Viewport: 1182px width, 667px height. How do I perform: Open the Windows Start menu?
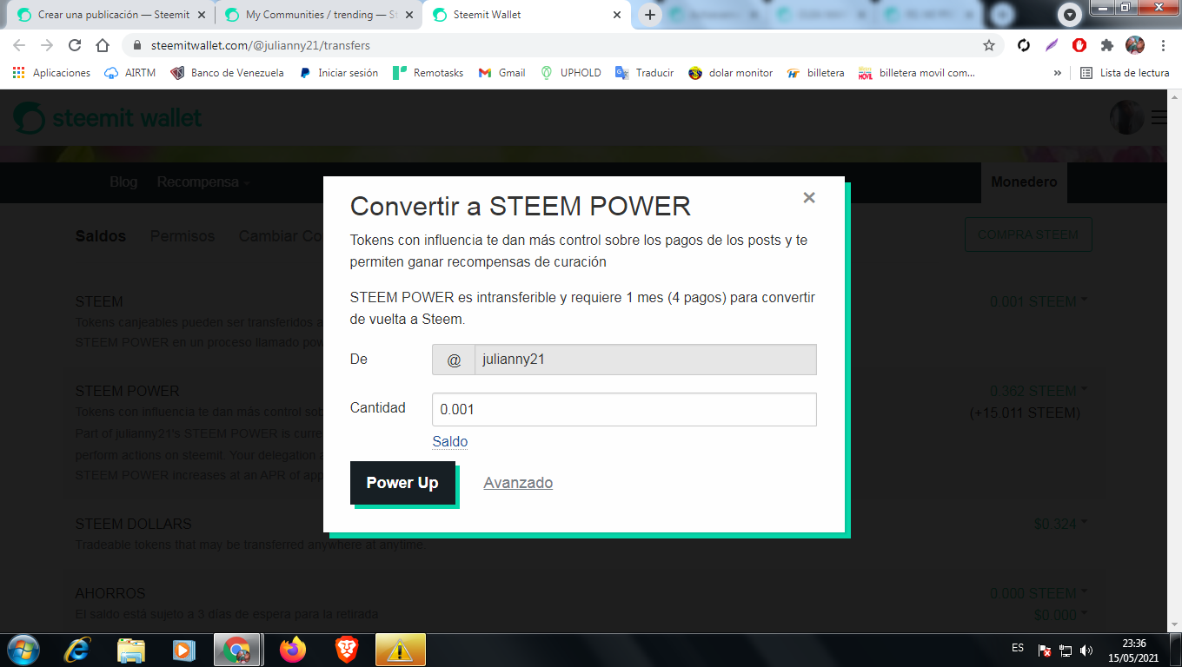click(x=23, y=650)
